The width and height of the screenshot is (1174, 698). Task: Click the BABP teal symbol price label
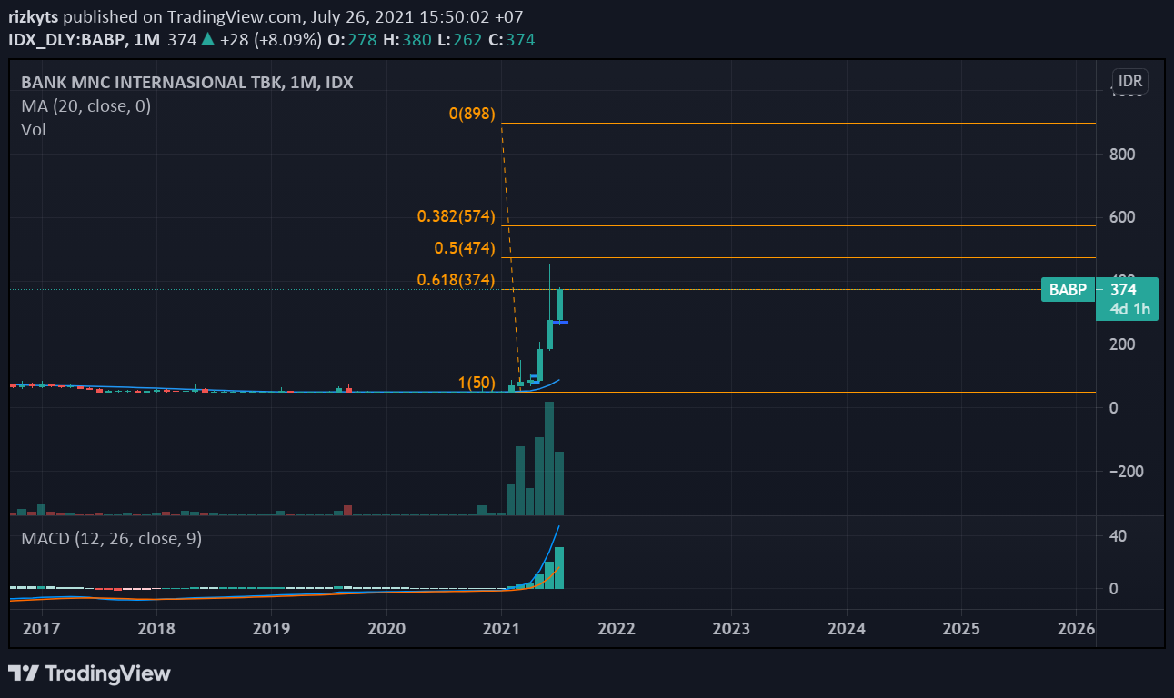coord(1067,289)
